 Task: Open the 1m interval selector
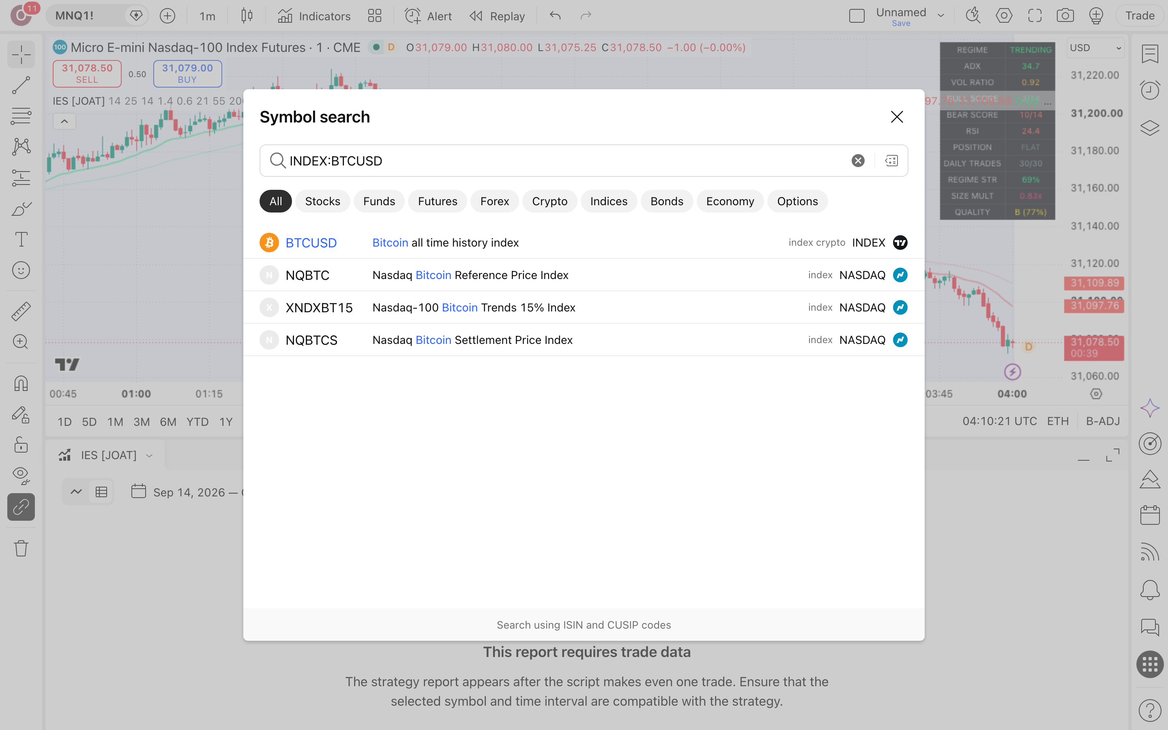(207, 16)
